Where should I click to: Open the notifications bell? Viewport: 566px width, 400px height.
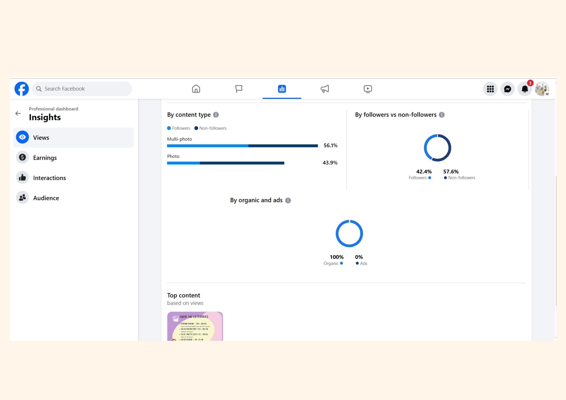coord(525,89)
